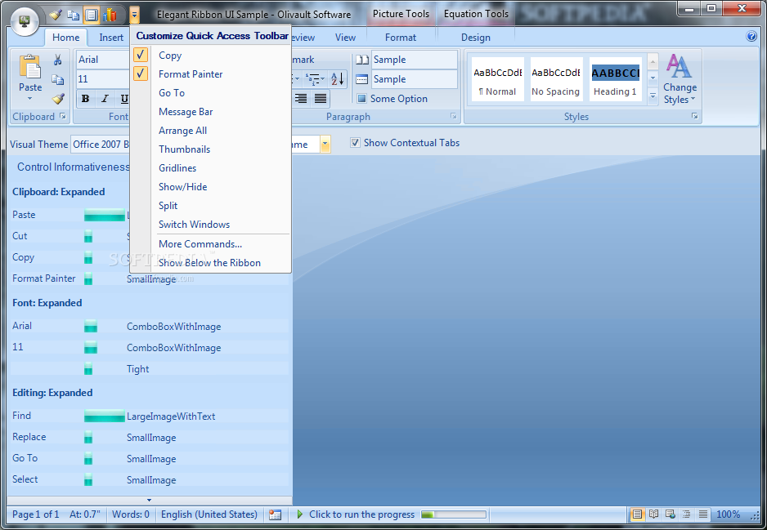Switch to the View ribbon tab
767x530 pixels.
click(x=345, y=37)
